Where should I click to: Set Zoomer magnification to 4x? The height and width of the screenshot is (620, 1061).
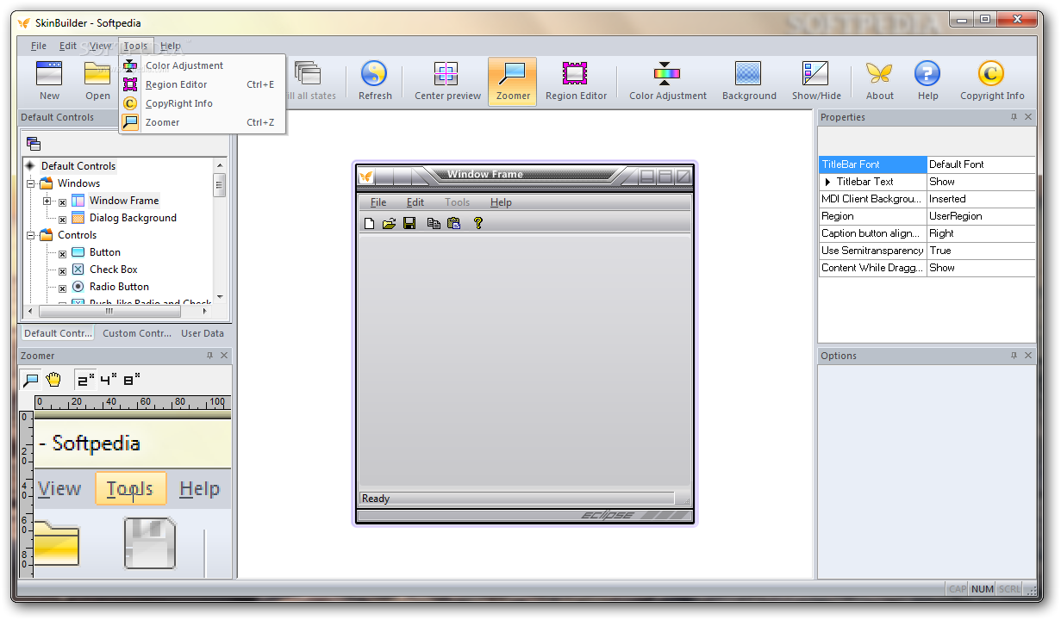[x=109, y=380]
